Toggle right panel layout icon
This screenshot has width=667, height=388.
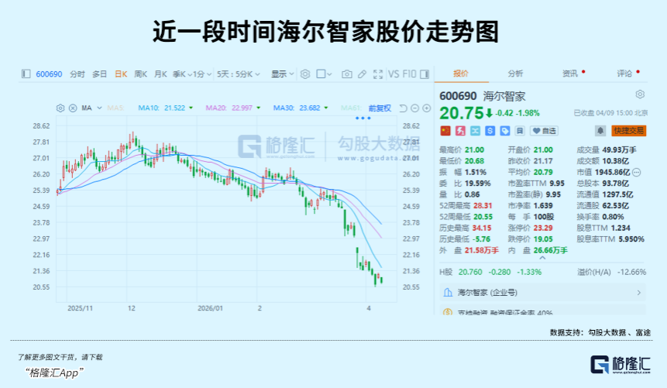[x=425, y=74]
